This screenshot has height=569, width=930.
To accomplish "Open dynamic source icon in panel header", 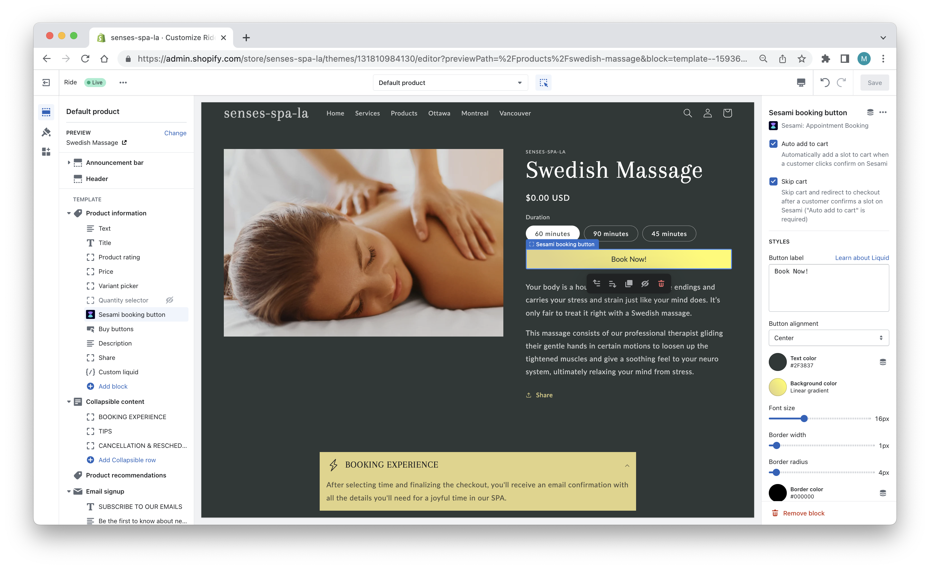I will coord(870,112).
